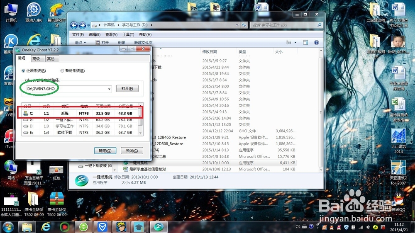Open the 腾讯游戏平台 desktop icon
Image resolution: width=415 pixels, height=233 pixels.
(56, 15)
